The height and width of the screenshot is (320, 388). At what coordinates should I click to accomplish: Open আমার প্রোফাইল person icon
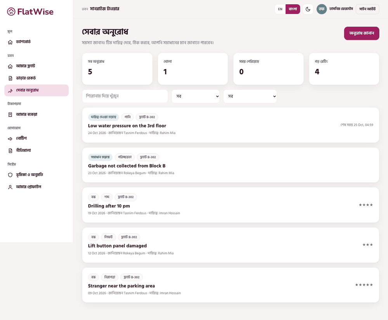click(10, 187)
